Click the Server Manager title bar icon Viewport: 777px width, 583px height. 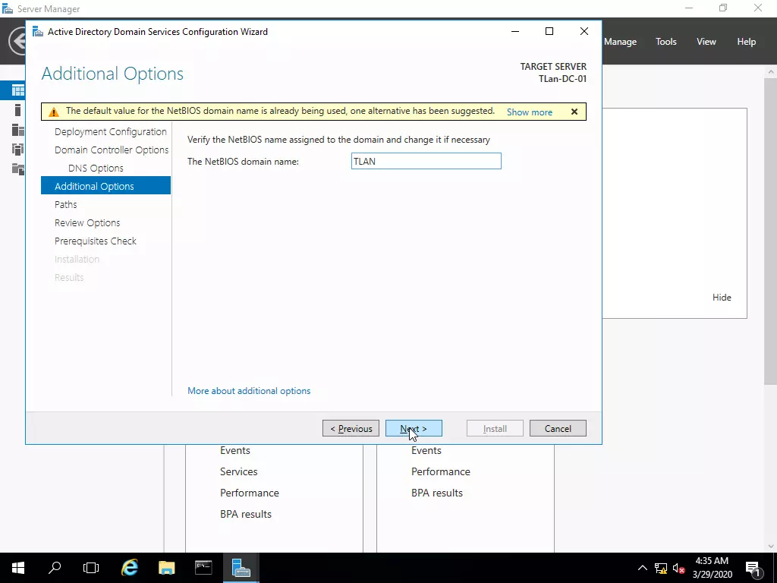tap(8, 9)
